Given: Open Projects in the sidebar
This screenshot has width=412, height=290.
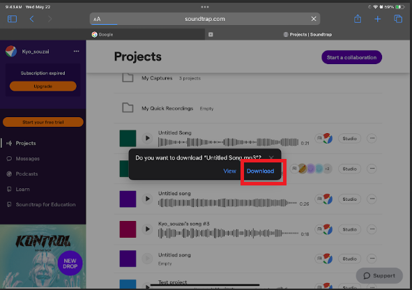Looking at the screenshot, I should point(26,143).
